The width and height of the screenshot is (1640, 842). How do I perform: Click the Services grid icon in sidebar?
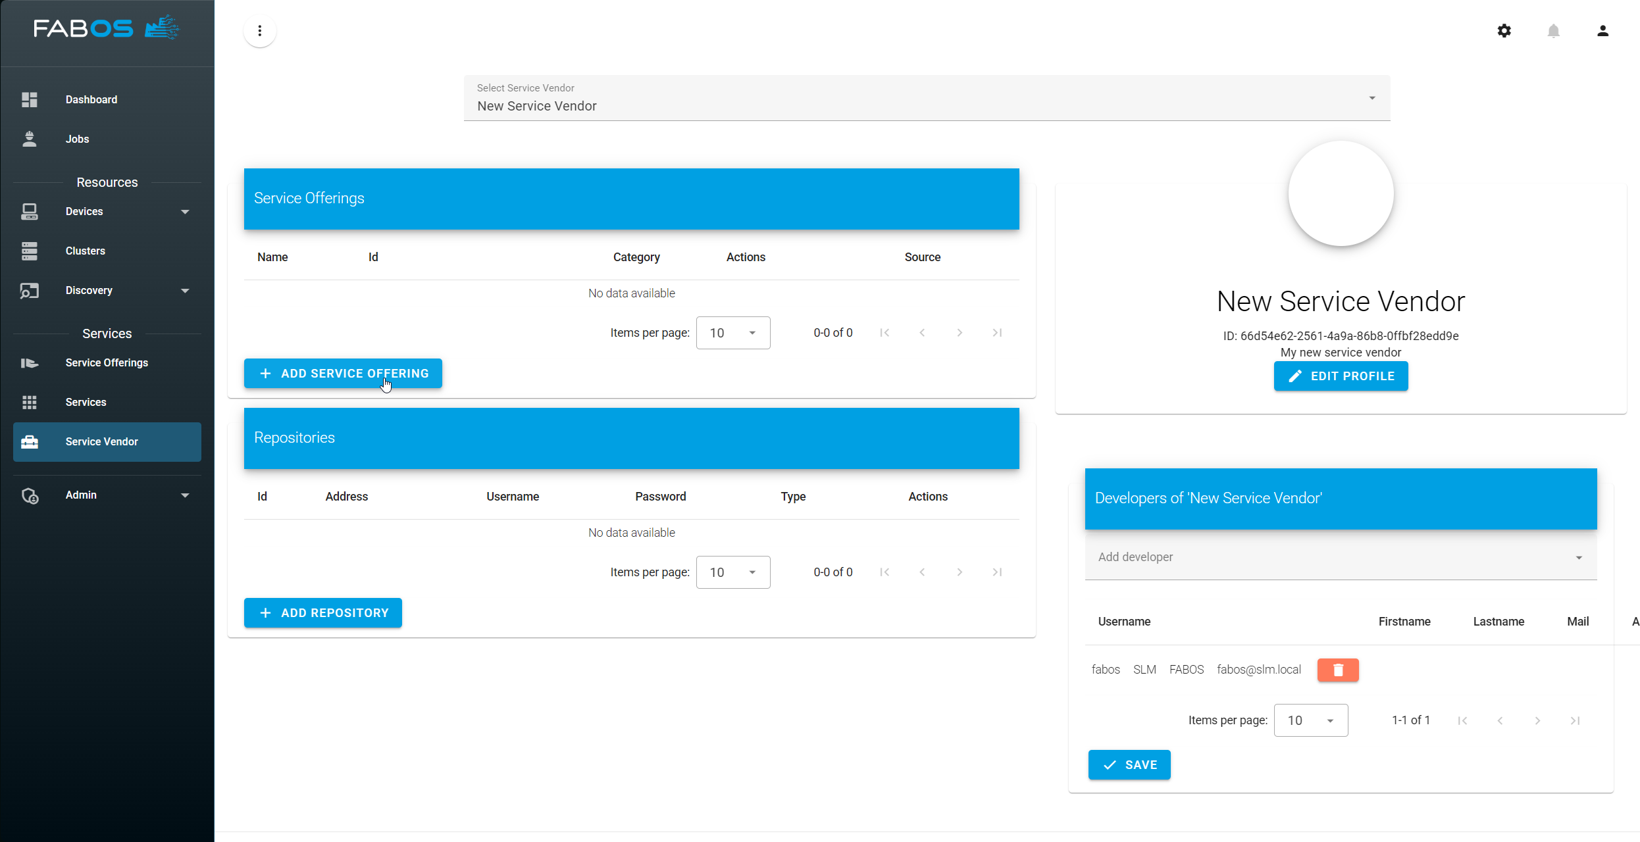pyautogui.click(x=30, y=402)
